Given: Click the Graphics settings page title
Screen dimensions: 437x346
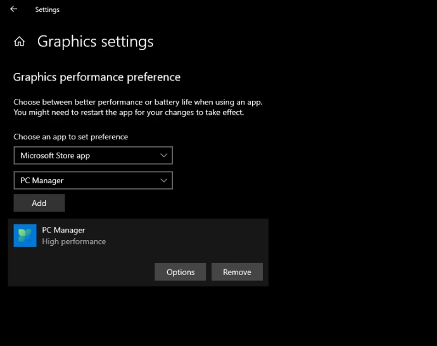Looking at the screenshot, I should (95, 42).
